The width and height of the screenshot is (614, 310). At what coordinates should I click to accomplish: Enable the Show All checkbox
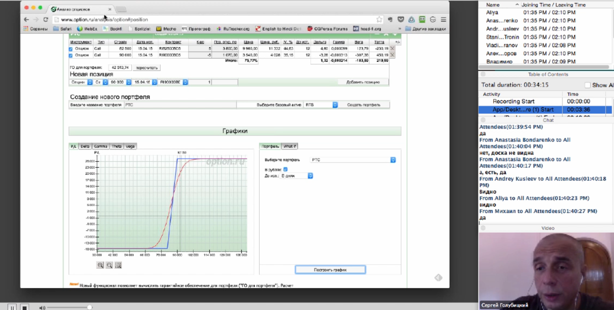(588, 85)
